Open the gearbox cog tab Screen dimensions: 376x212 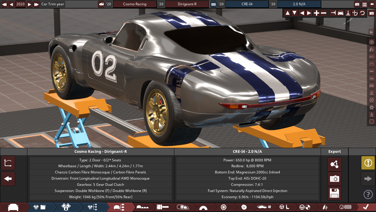click(203, 207)
